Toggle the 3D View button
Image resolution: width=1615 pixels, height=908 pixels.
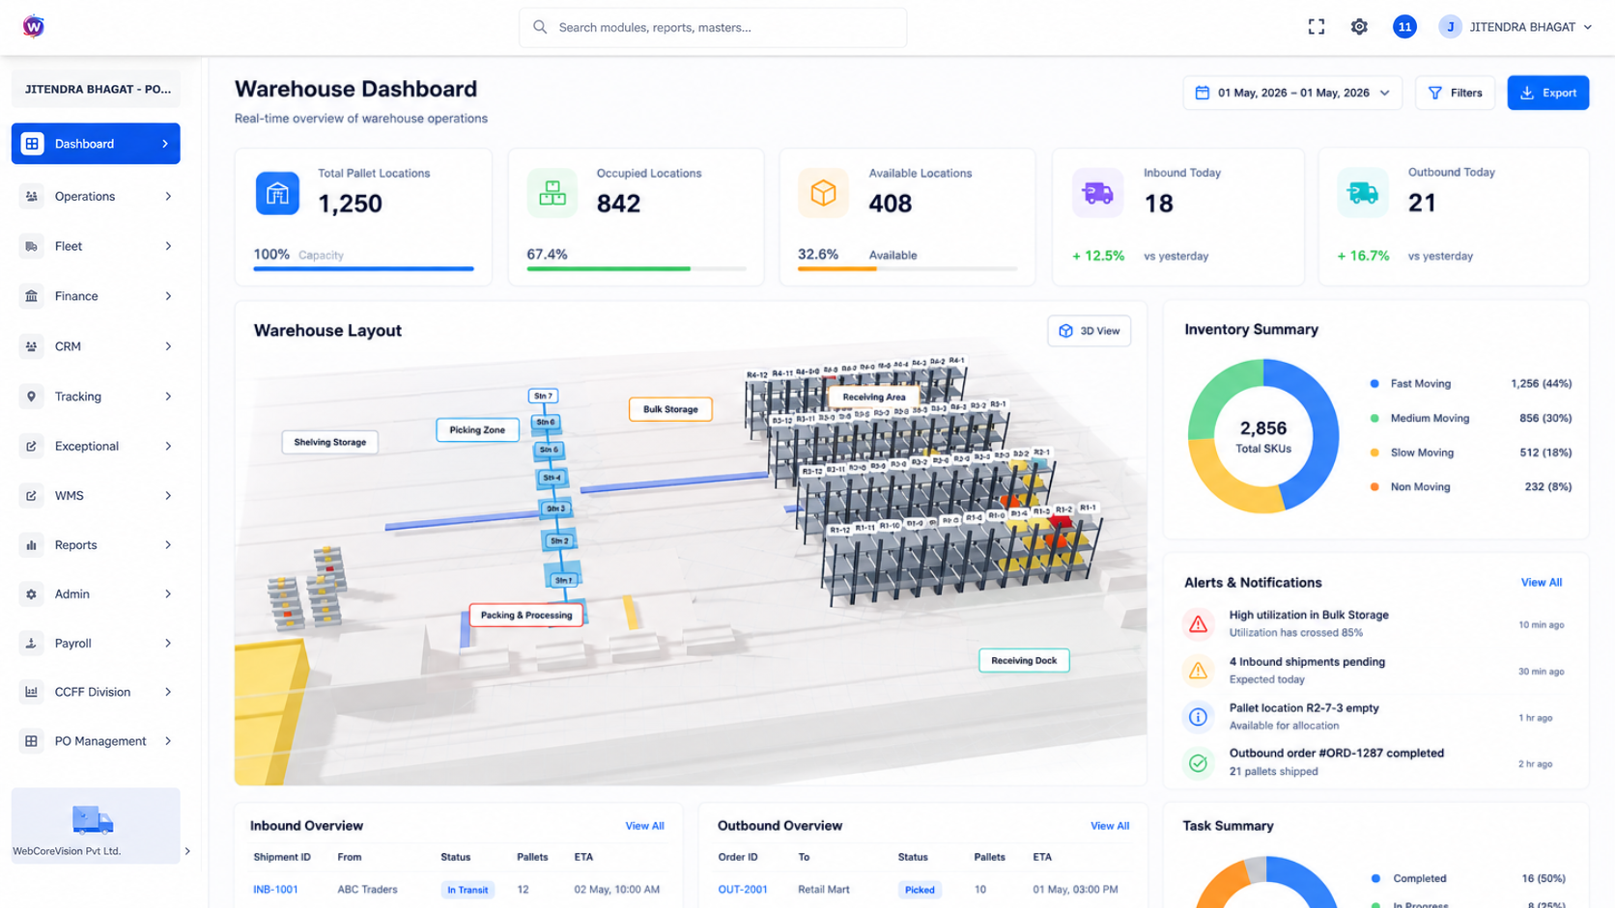click(1089, 331)
